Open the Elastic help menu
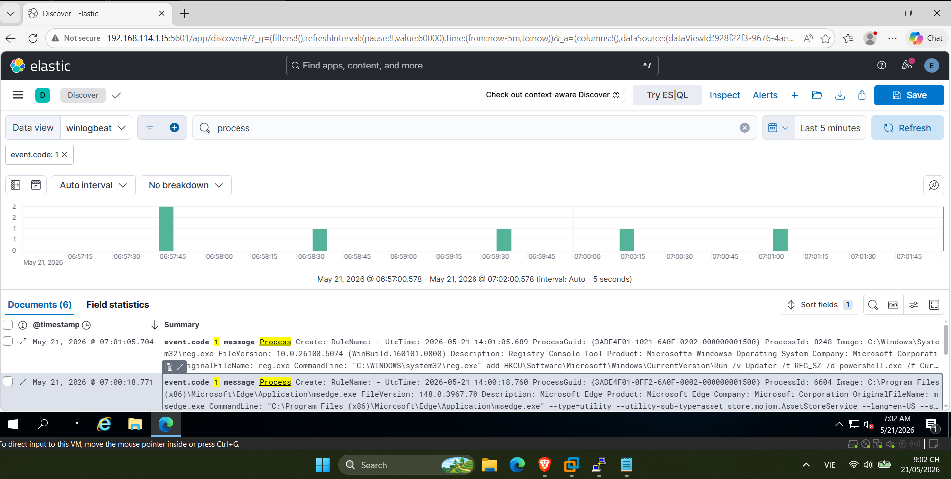Image resolution: width=951 pixels, height=479 pixels. (x=881, y=65)
